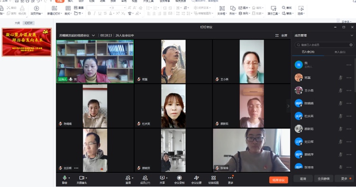Screen dimensions: 356x187
Task: Expand the meeting title dropdown arrow
Action: click(94, 36)
